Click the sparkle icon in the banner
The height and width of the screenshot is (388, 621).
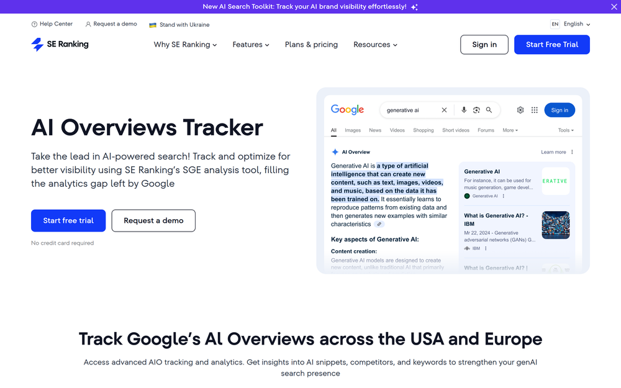coord(414,7)
